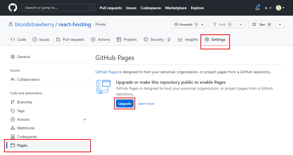Screen dimensions: 293x155
Task: Click the slash shortcut key hint
Action: (91, 8)
